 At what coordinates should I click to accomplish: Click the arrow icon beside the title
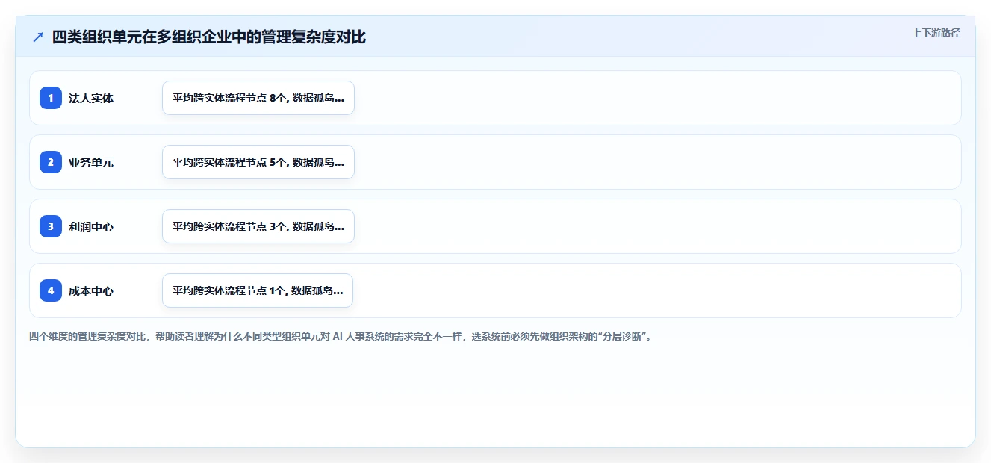tap(38, 37)
